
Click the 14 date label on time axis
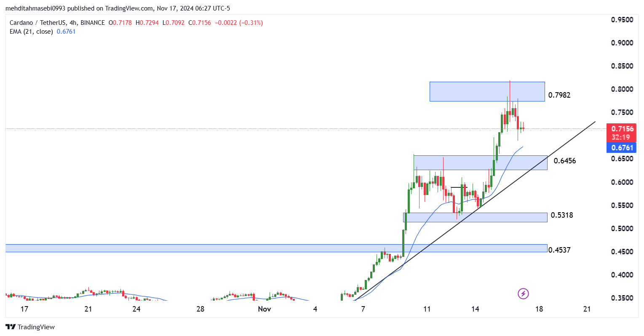(475, 309)
